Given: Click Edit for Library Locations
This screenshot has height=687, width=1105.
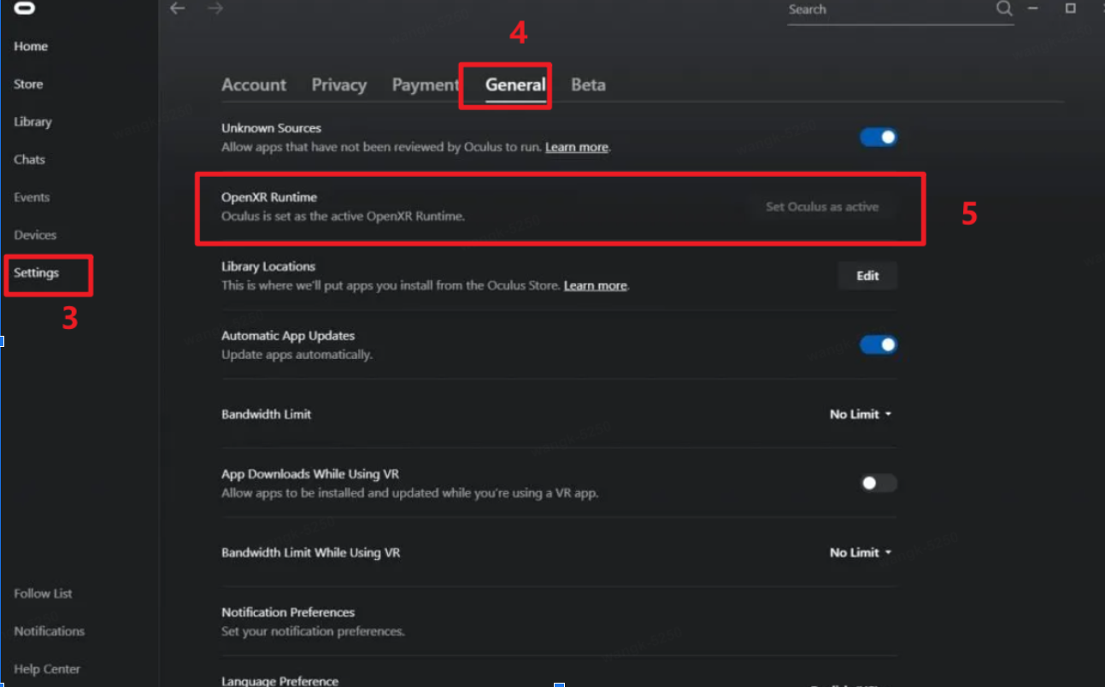Looking at the screenshot, I should click(867, 275).
